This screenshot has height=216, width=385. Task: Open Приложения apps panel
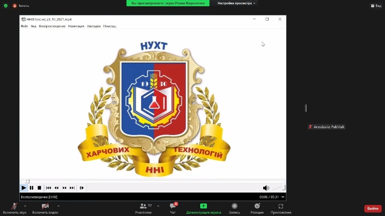(x=281, y=209)
